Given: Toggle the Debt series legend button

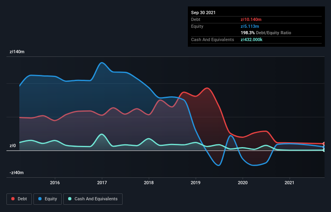Looking at the screenshot, I should pos(19,199).
